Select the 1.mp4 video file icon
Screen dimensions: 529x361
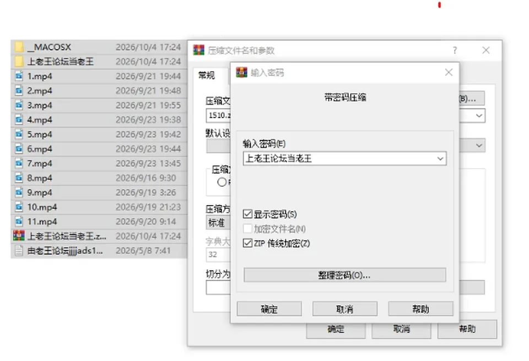click(19, 76)
